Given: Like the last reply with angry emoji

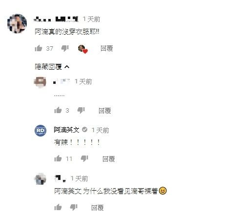Looking at the screenshot, I should pos(58,207).
